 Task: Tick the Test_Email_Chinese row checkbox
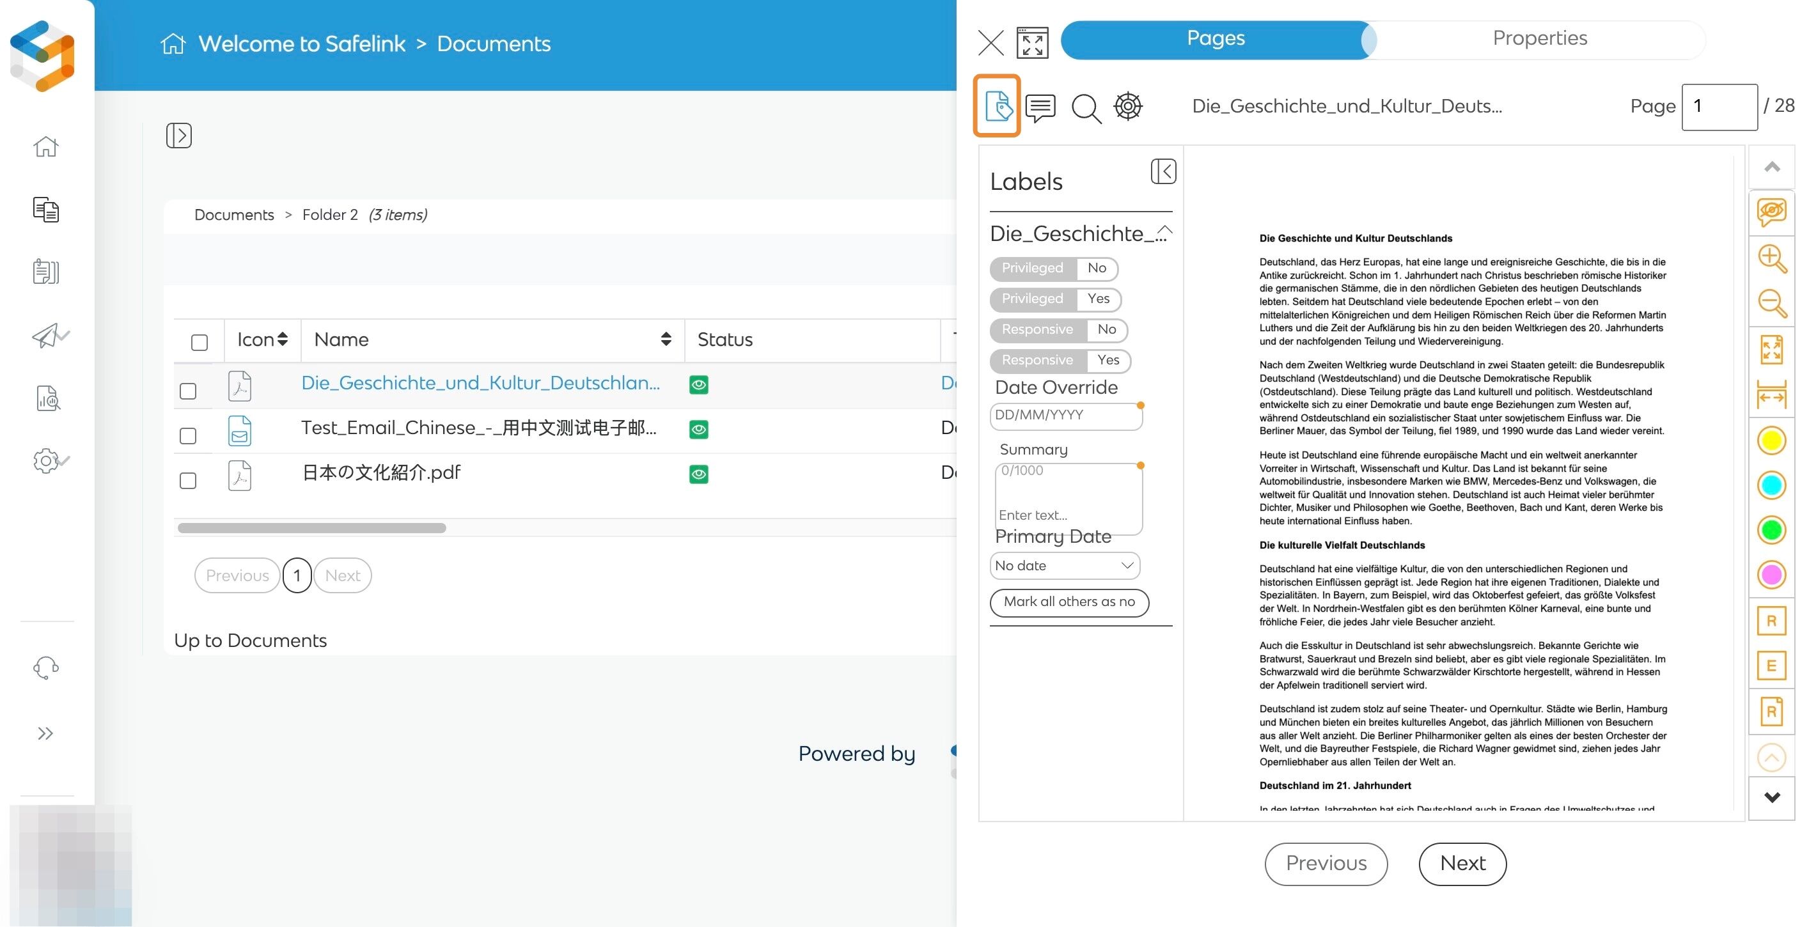click(x=188, y=435)
